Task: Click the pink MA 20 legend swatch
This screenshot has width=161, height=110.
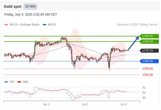Action: point(6,25)
